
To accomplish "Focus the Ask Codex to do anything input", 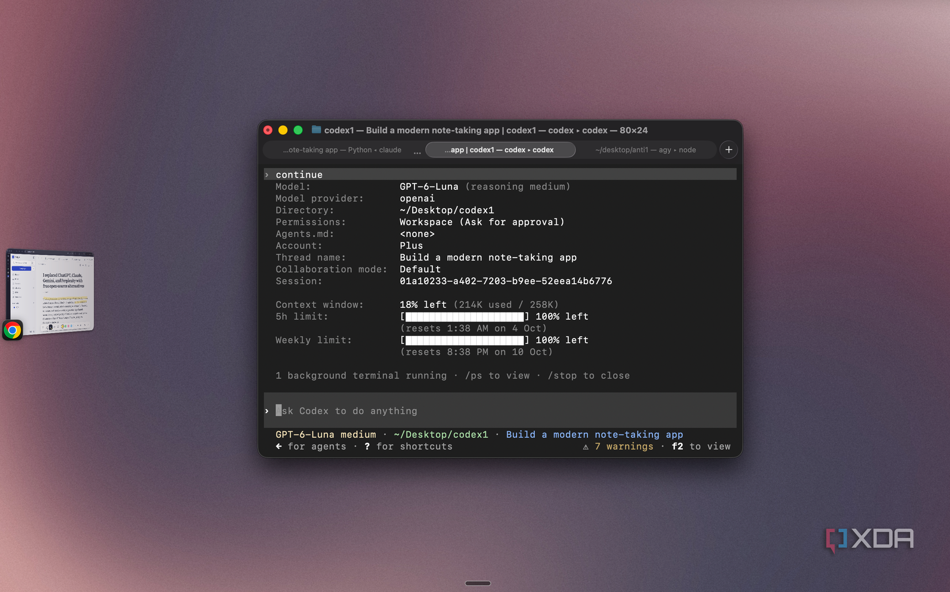I will (x=500, y=411).
